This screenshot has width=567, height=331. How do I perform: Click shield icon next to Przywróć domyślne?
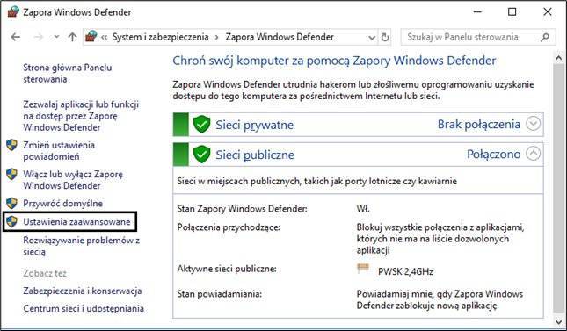point(11,203)
